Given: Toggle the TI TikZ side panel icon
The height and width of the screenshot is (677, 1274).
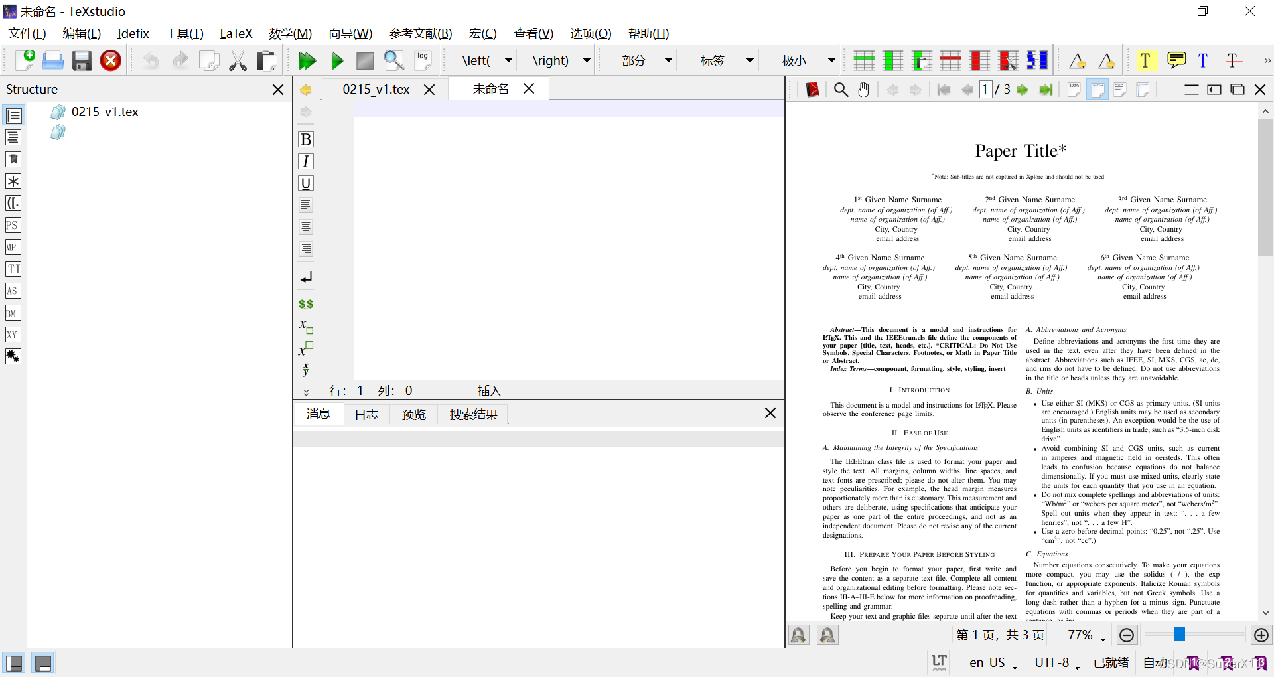Looking at the screenshot, I should 13,269.
